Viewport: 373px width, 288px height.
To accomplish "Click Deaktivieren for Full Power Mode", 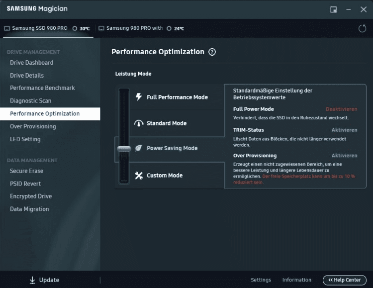I will click(x=341, y=109).
